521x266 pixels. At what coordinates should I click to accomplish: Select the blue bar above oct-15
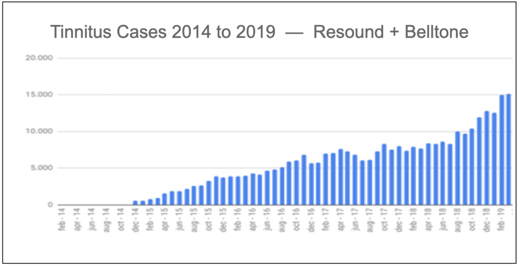click(x=209, y=193)
